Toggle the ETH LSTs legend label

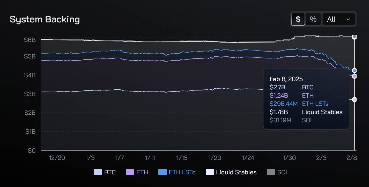[x=182, y=172]
